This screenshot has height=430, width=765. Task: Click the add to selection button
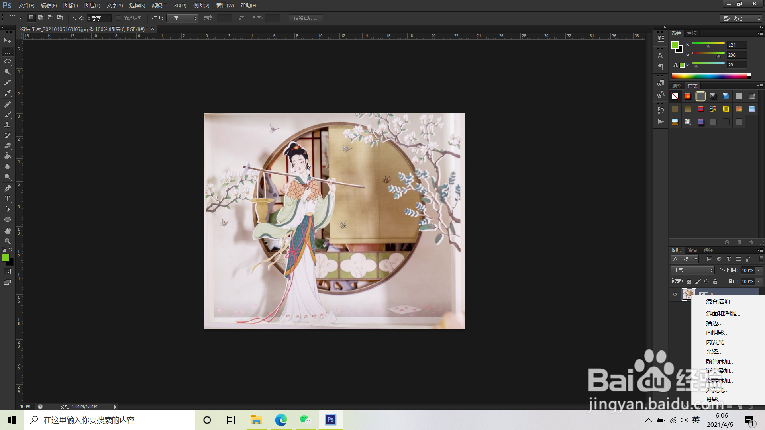[41, 18]
